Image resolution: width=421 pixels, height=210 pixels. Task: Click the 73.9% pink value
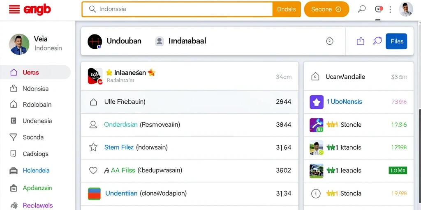pyautogui.click(x=399, y=102)
